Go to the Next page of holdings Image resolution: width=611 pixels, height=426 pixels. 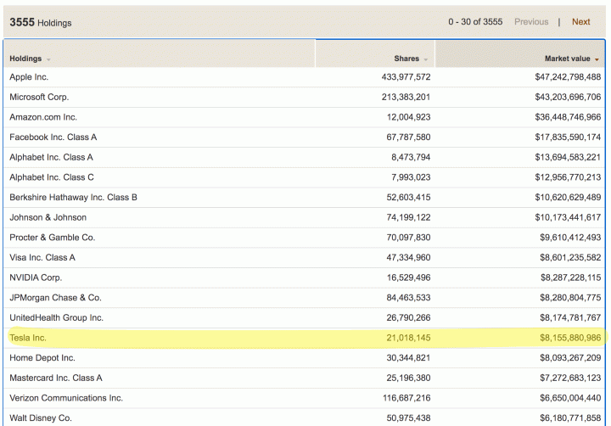(580, 22)
